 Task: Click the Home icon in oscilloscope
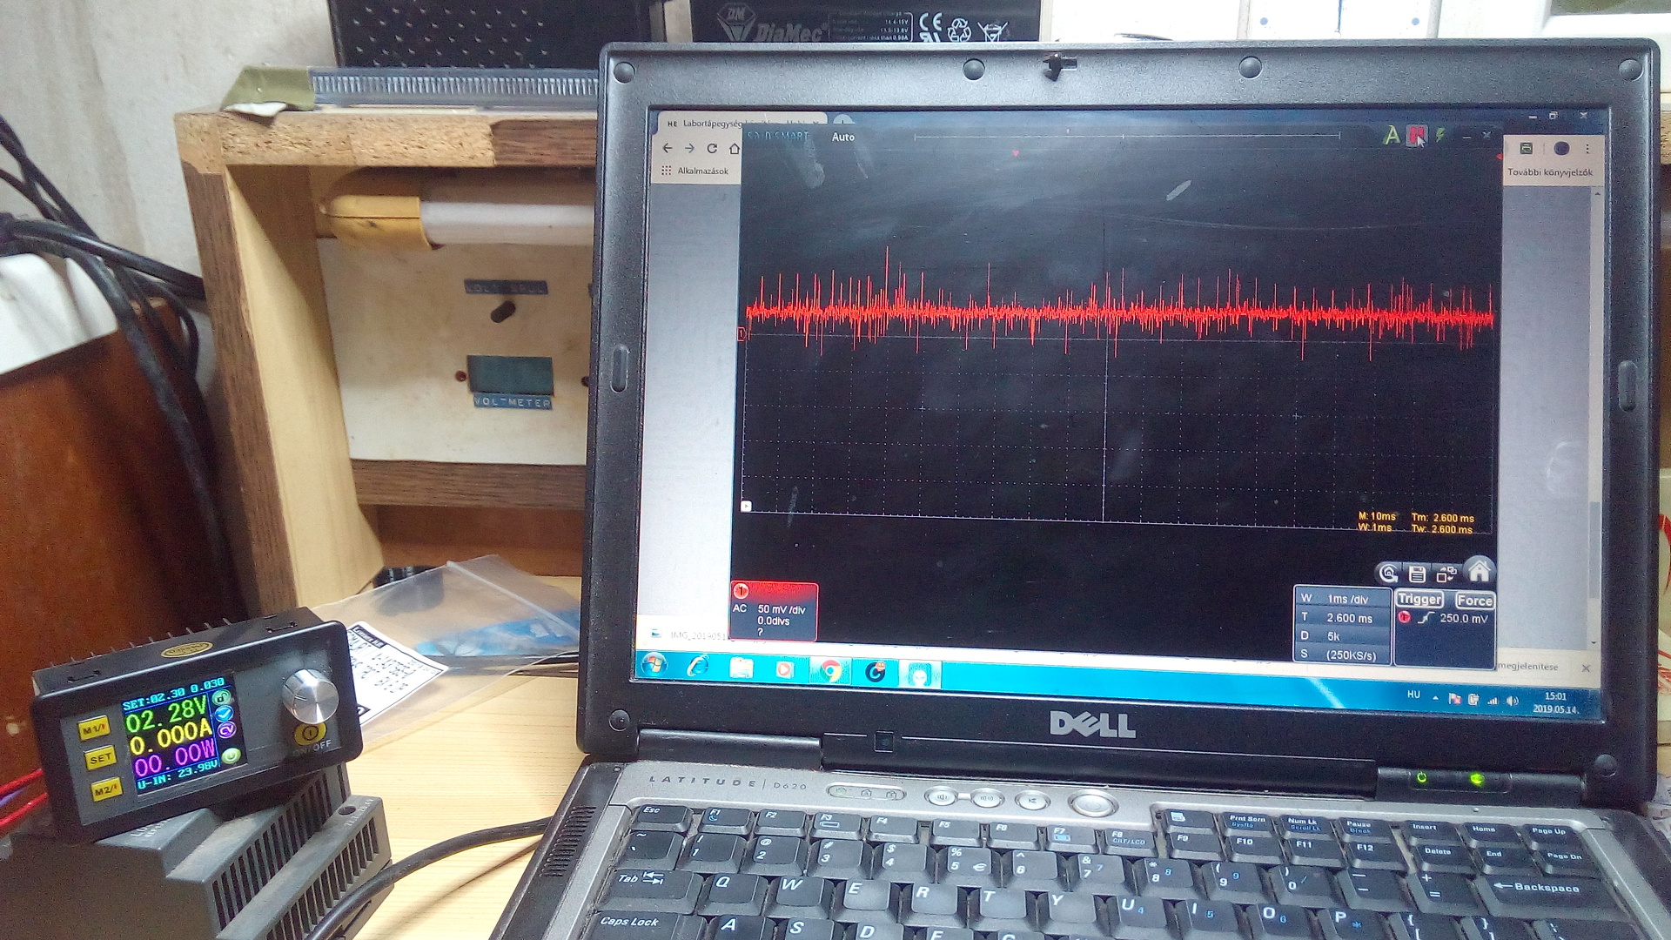pyautogui.click(x=1479, y=572)
